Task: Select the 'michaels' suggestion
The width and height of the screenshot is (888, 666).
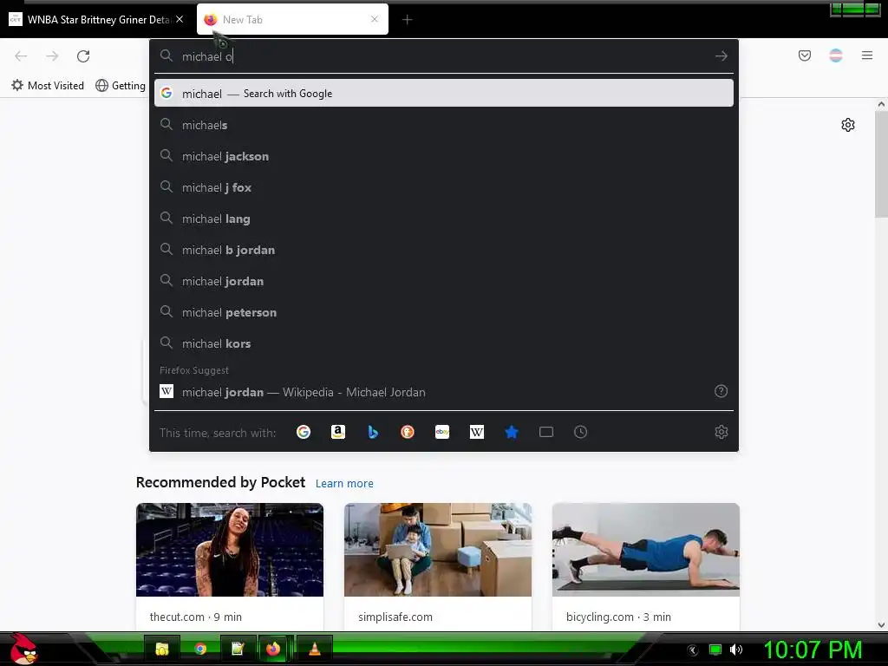Action: click(443, 125)
